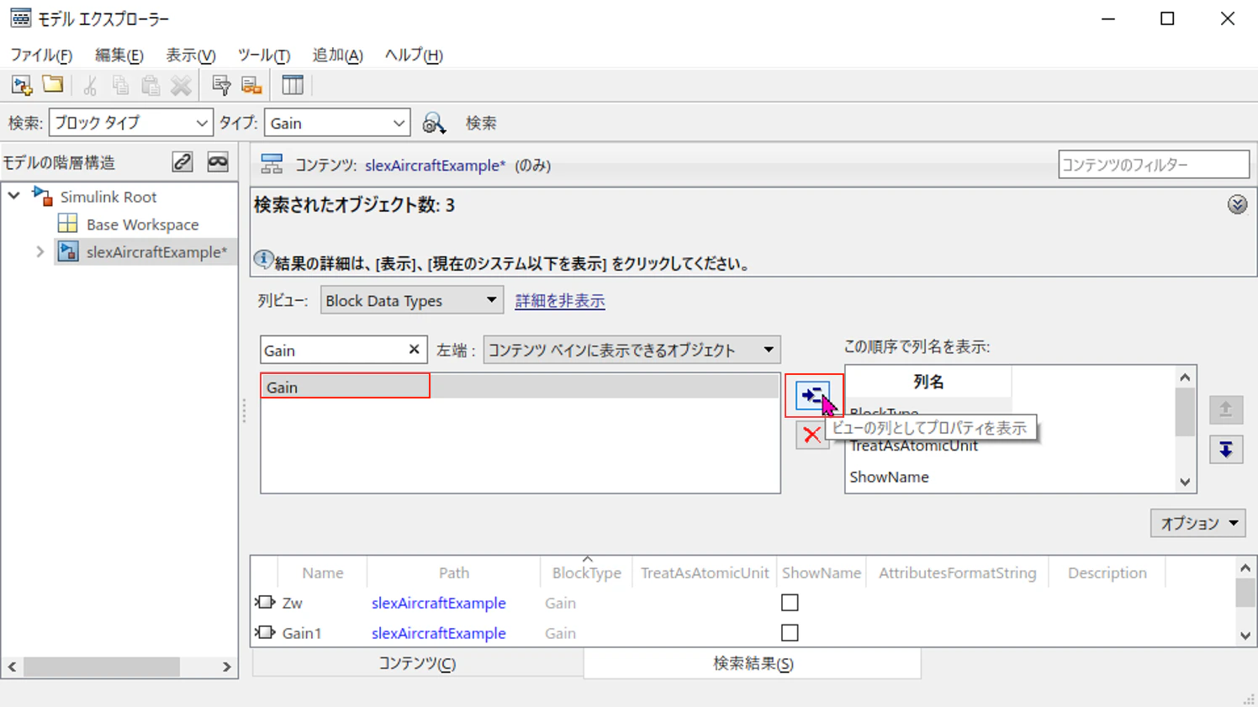This screenshot has height=707, width=1258.
Task: Click the AttributesFormatString column header
Action: (x=958, y=572)
